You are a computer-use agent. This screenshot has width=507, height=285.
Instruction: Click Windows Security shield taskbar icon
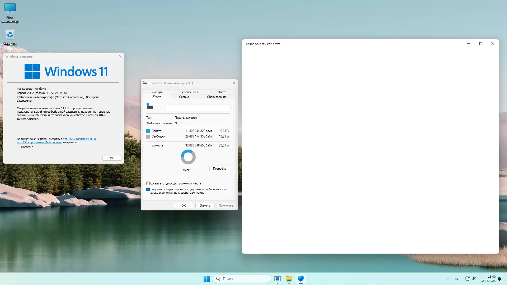[301, 279]
